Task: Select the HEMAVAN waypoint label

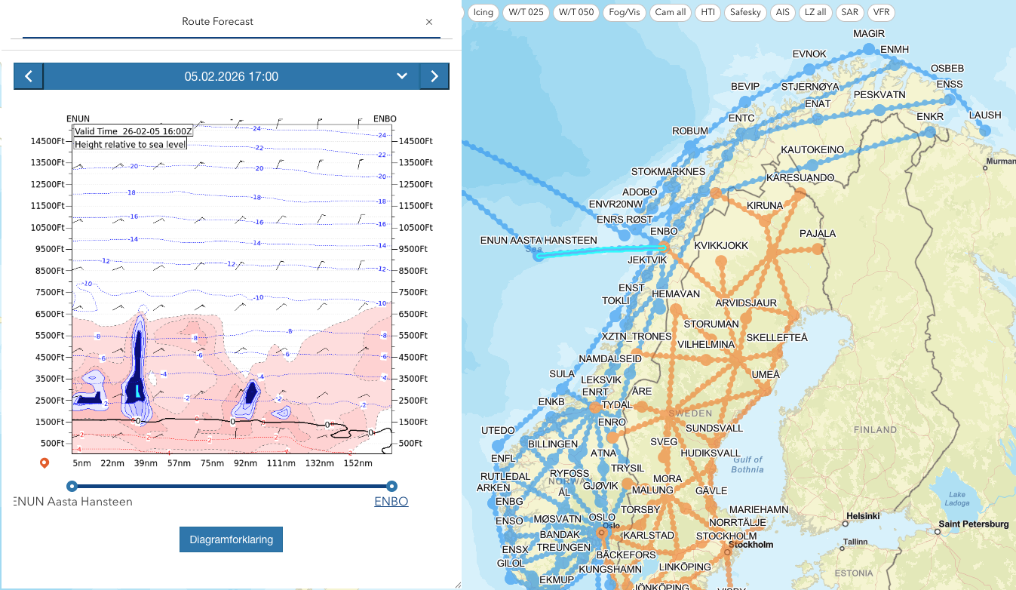Action: (x=676, y=294)
